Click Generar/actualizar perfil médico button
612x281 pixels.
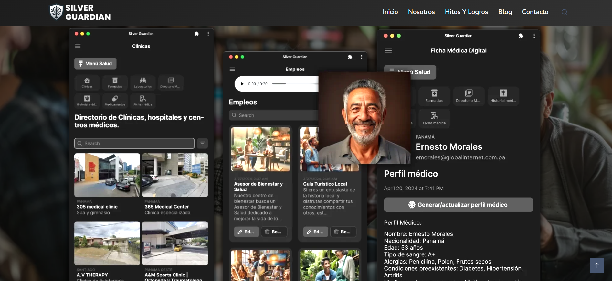click(x=458, y=205)
